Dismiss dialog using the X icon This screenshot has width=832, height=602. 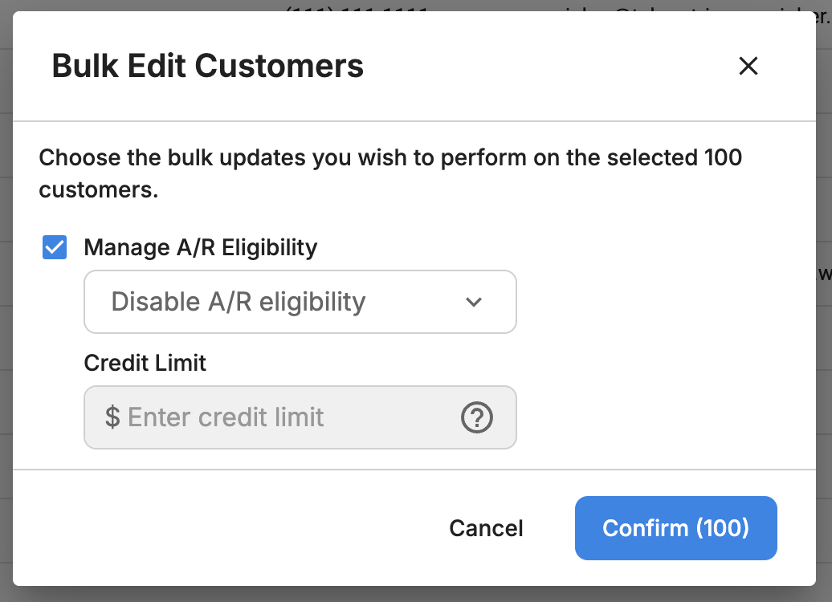(x=748, y=66)
